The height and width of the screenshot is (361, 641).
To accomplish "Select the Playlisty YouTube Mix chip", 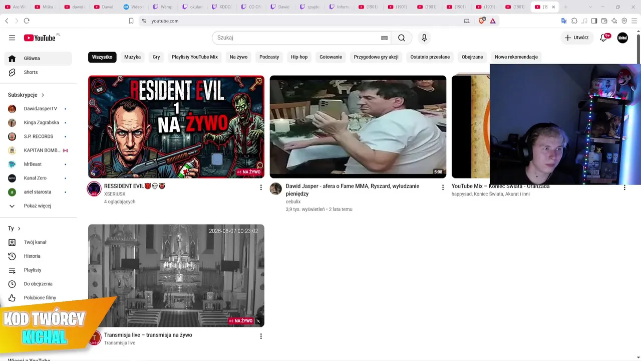I will [x=195, y=57].
